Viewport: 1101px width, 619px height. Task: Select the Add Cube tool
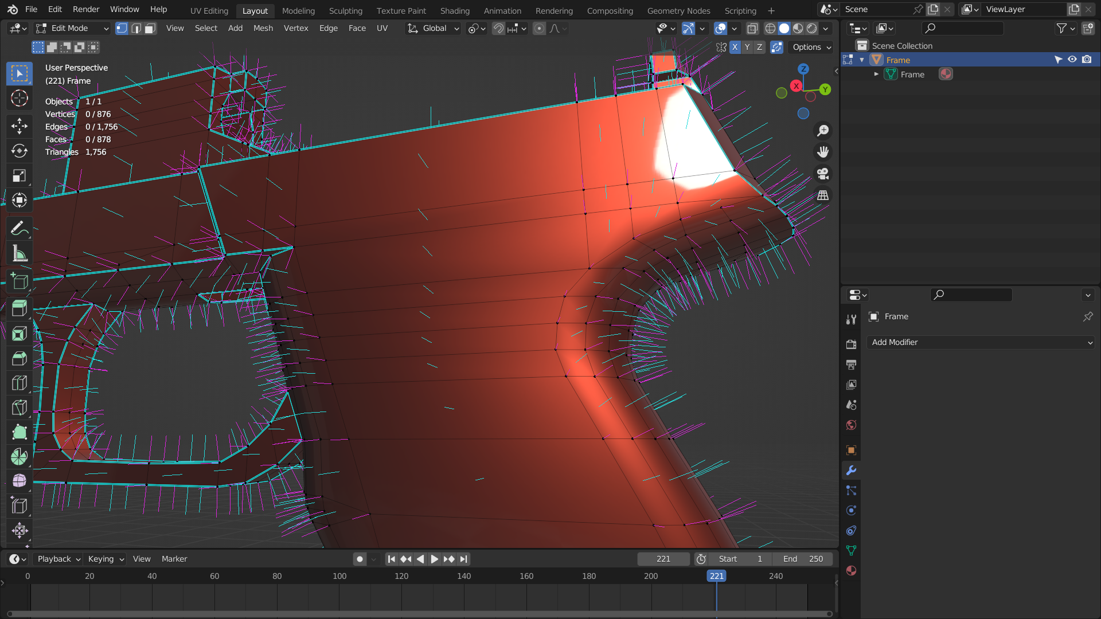[x=19, y=281]
